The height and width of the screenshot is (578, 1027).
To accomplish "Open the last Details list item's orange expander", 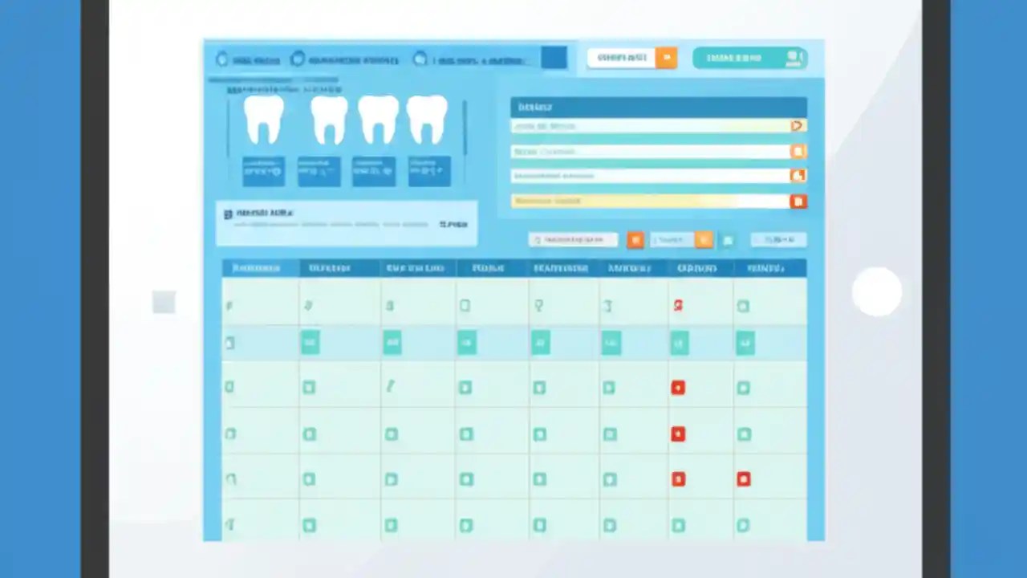I will [798, 201].
